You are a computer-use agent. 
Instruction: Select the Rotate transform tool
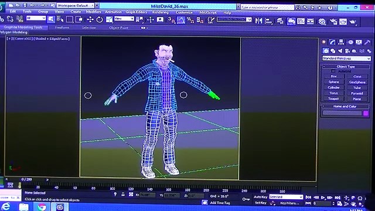click(x=100, y=19)
